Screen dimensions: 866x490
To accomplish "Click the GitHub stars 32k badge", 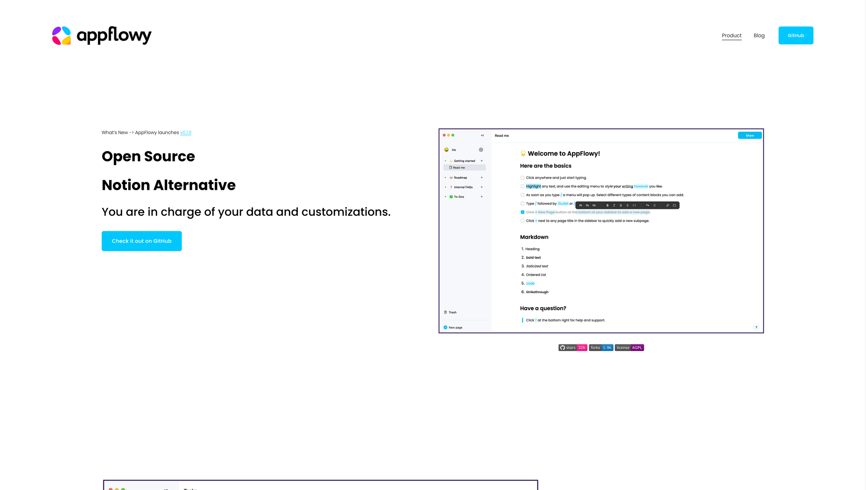I will pos(572,347).
